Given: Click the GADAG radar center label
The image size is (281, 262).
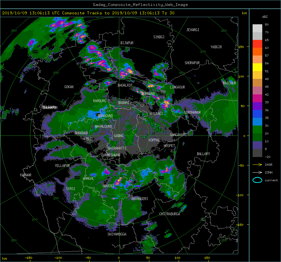Looking at the screenshot, I should tap(119, 136).
